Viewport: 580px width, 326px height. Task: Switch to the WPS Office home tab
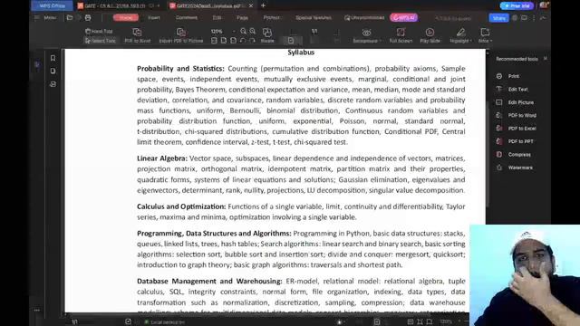[52, 5]
